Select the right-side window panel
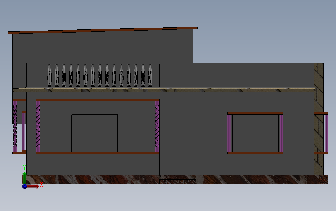 tap(255, 133)
